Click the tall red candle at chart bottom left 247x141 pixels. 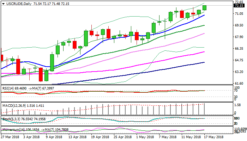point(41,74)
